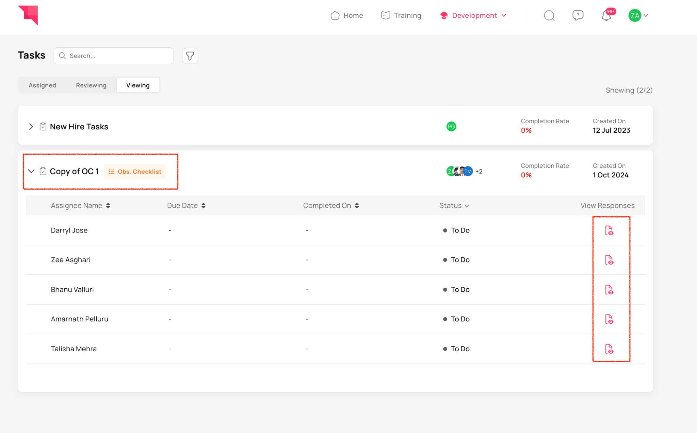Click the company logo

tap(29, 15)
